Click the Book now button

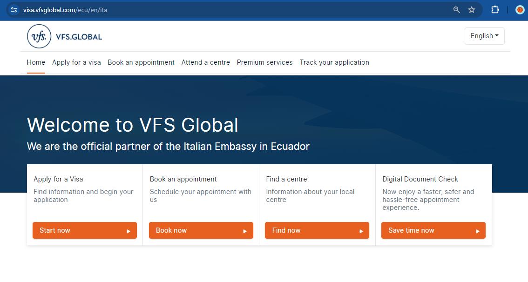(201, 230)
